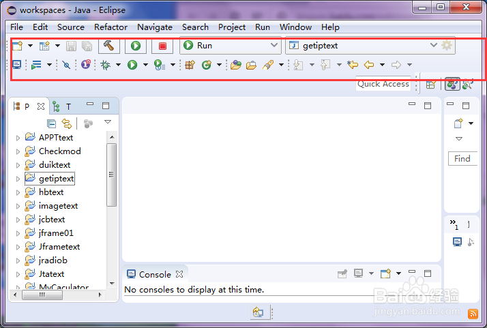Click the hammer Build button
487x328 pixels.
click(x=109, y=46)
